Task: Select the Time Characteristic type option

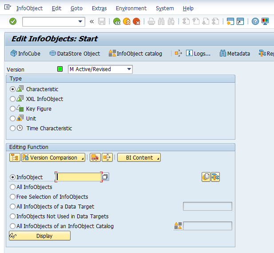Action: click(12, 129)
